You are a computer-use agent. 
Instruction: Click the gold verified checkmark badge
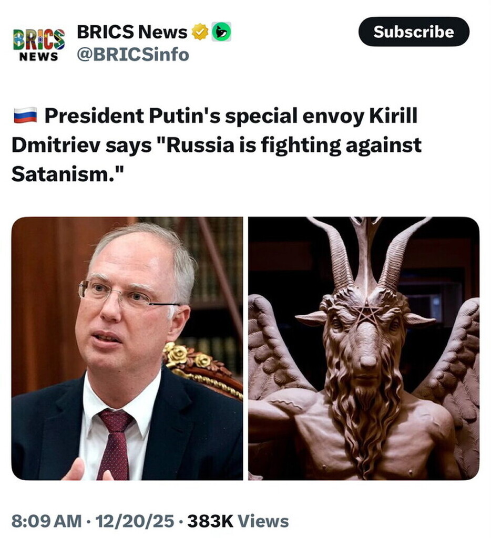click(199, 32)
